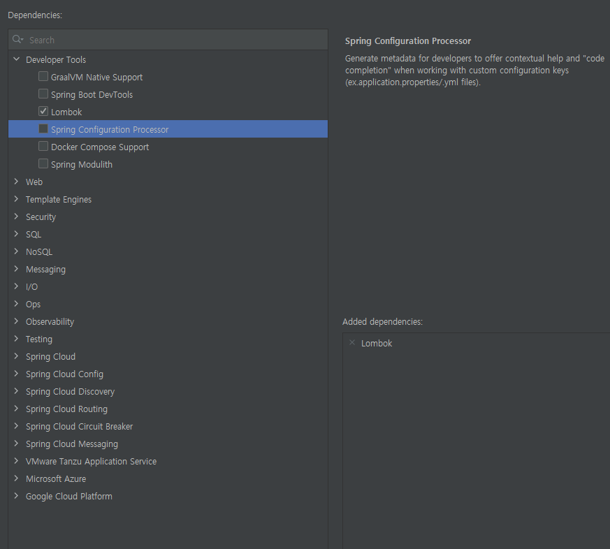Select the Web category label

[34, 182]
